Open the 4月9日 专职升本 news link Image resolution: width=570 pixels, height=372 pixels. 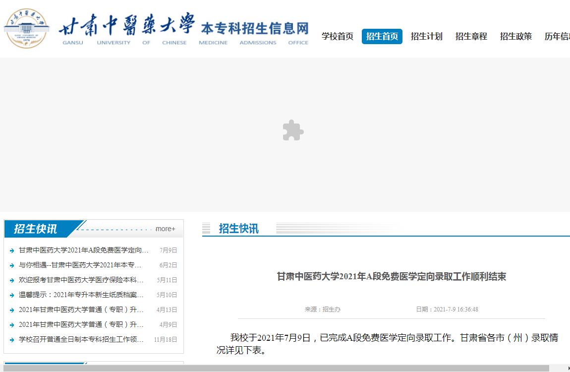coord(81,325)
